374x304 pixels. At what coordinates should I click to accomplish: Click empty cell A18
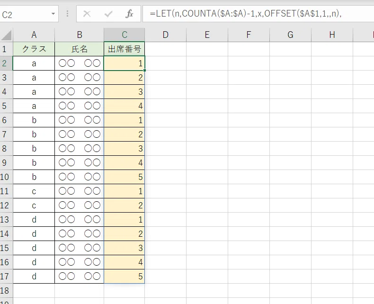point(34,291)
